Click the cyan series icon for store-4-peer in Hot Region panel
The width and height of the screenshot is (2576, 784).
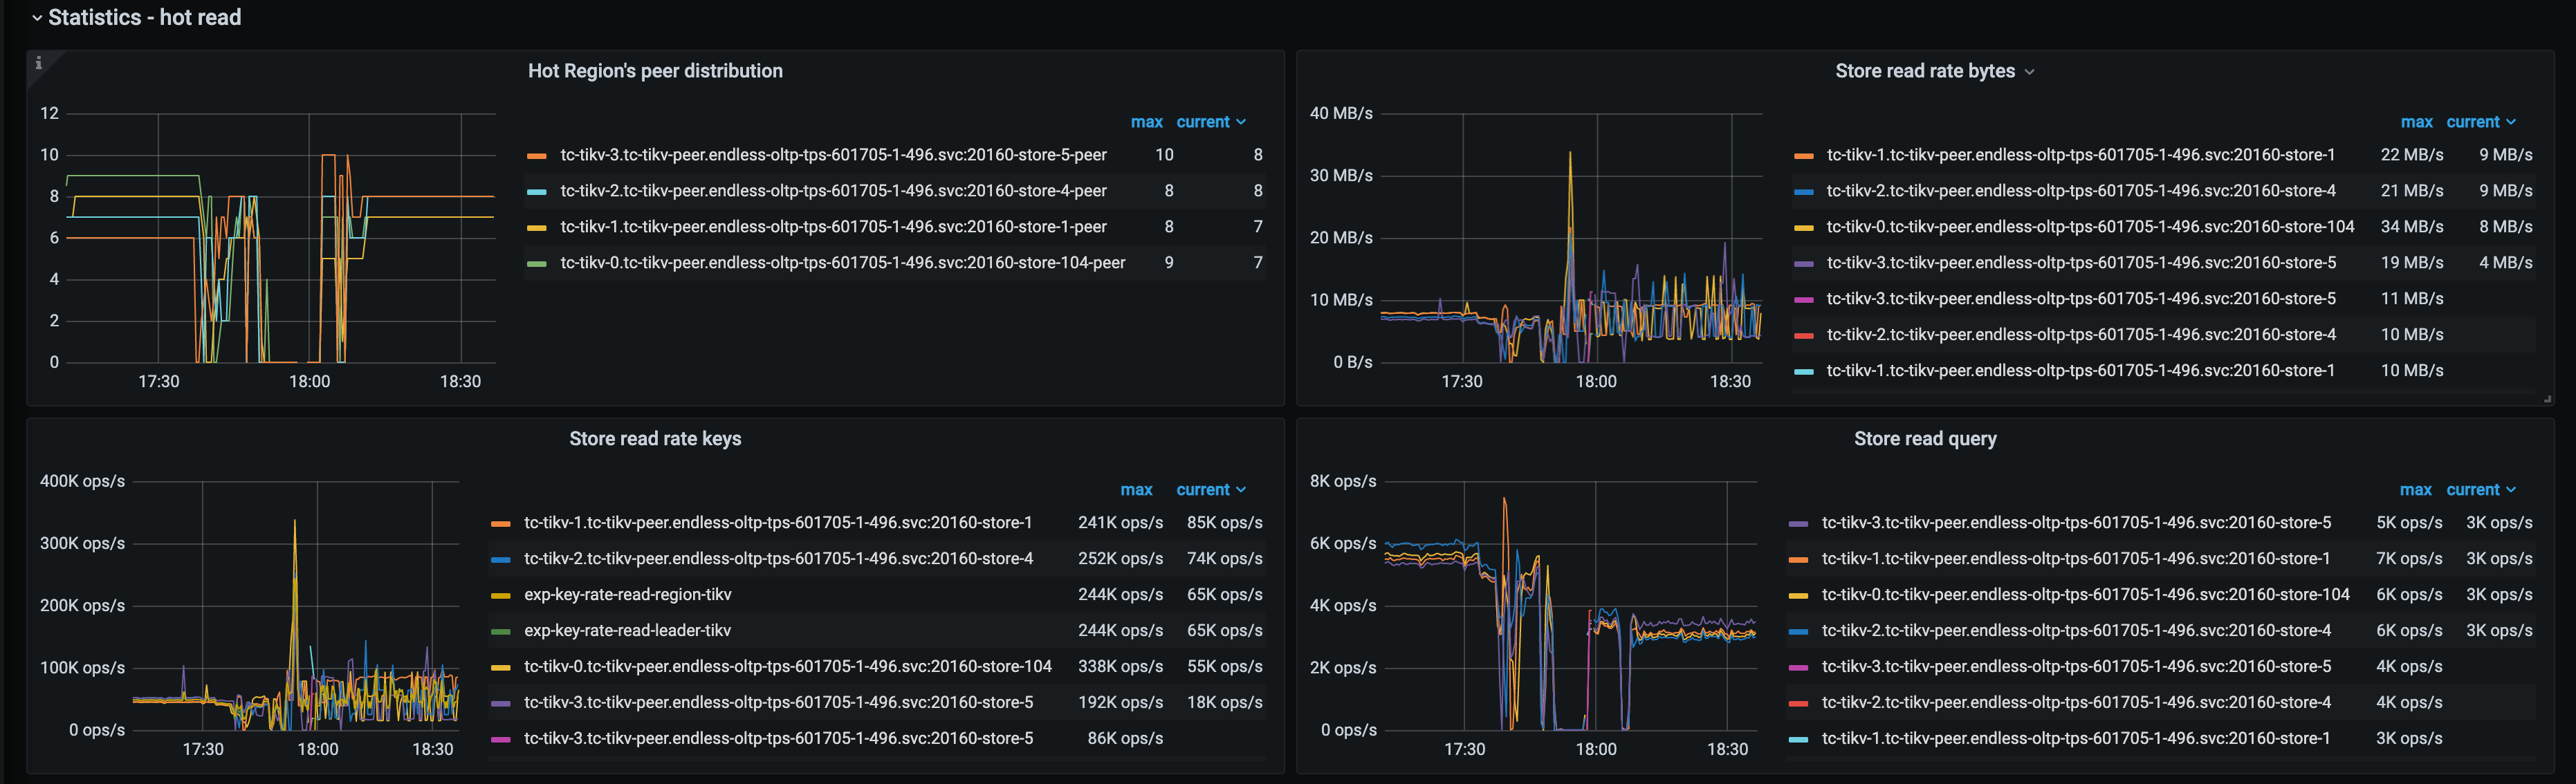coord(537,190)
